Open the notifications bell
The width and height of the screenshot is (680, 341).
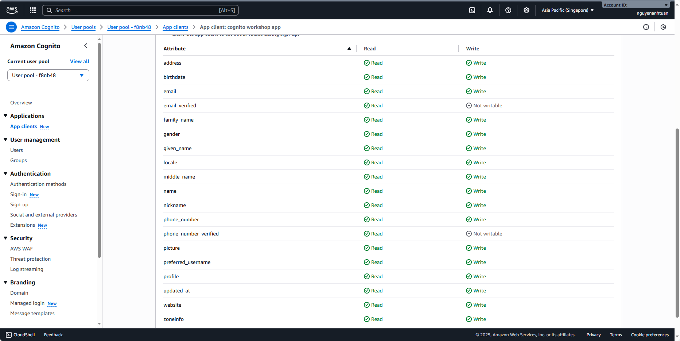[x=490, y=10]
